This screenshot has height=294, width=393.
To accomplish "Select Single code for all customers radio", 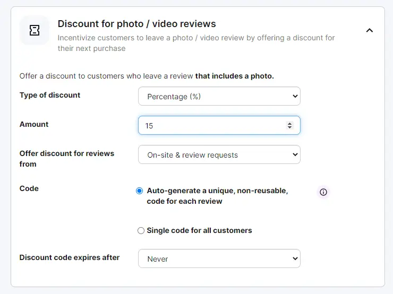I will pyautogui.click(x=141, y=230).
